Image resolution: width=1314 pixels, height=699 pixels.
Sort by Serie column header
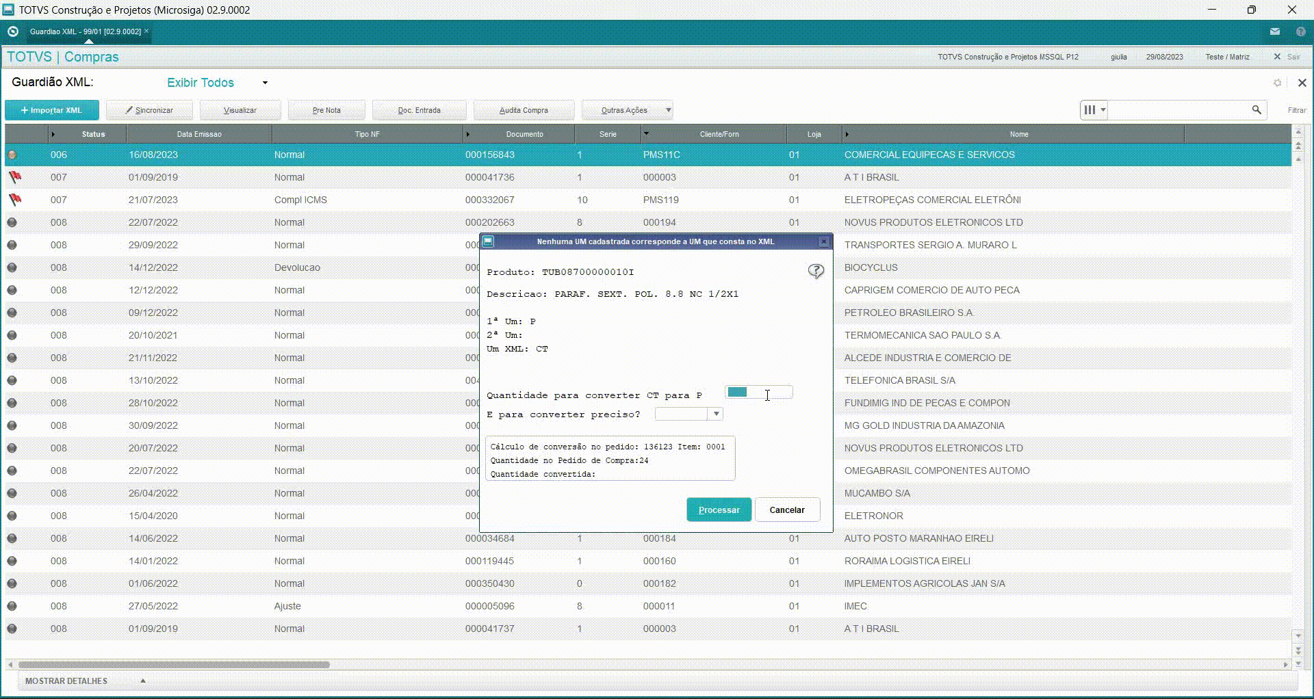(608, 134)
